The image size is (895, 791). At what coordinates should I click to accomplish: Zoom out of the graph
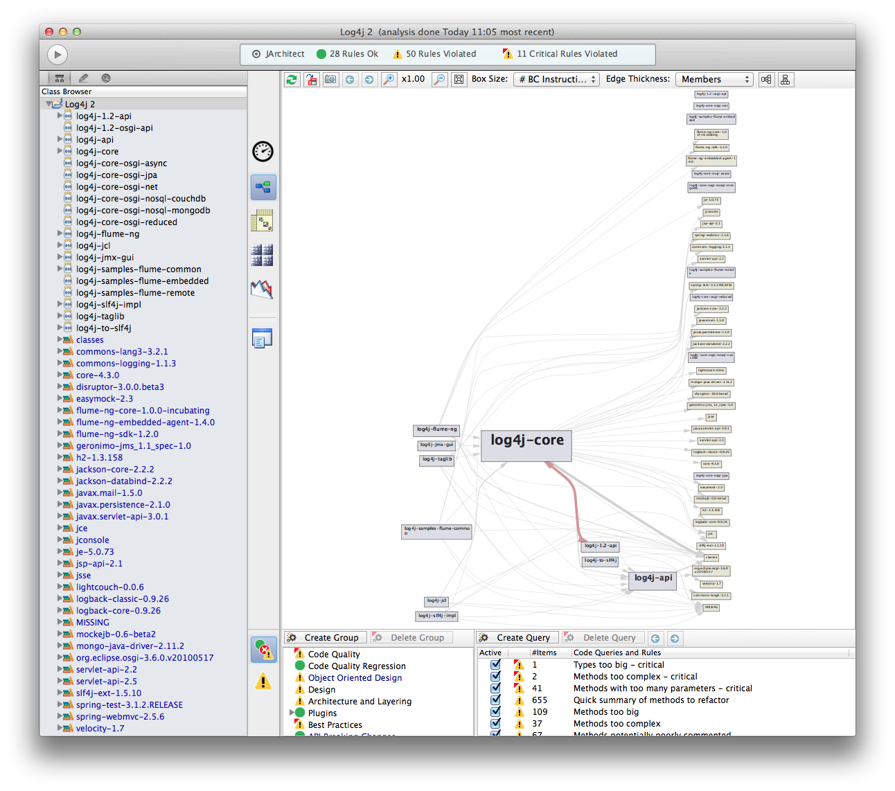click(x=439, y=80)
